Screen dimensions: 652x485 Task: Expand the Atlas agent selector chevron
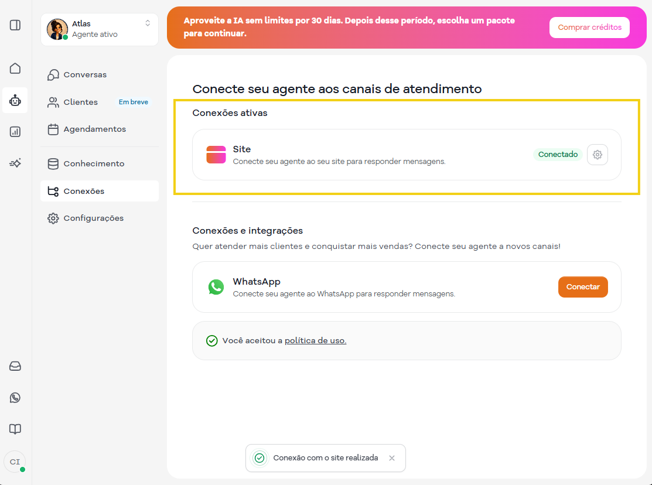[148, 23]
